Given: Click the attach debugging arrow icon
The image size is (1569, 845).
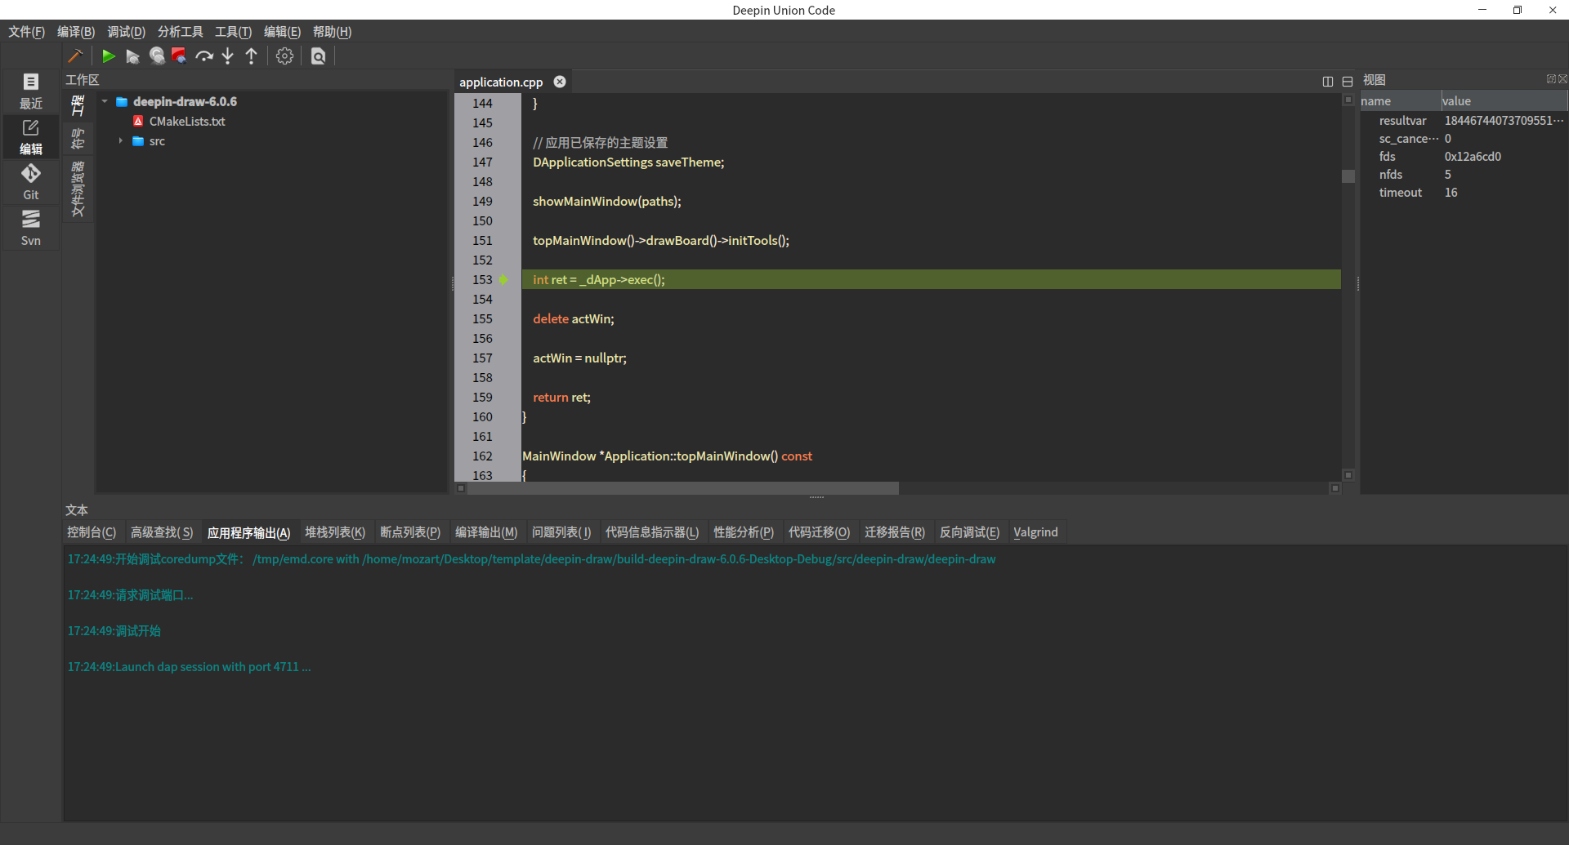Looking at the screenshot, I should click(132, 56).
